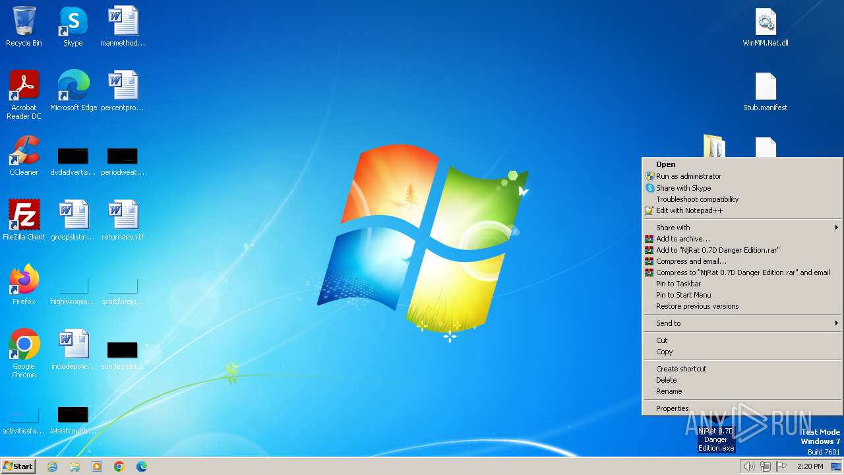Open the volume control in the tray
This screenshot has height=475, width=844.
tap(749, 466)
